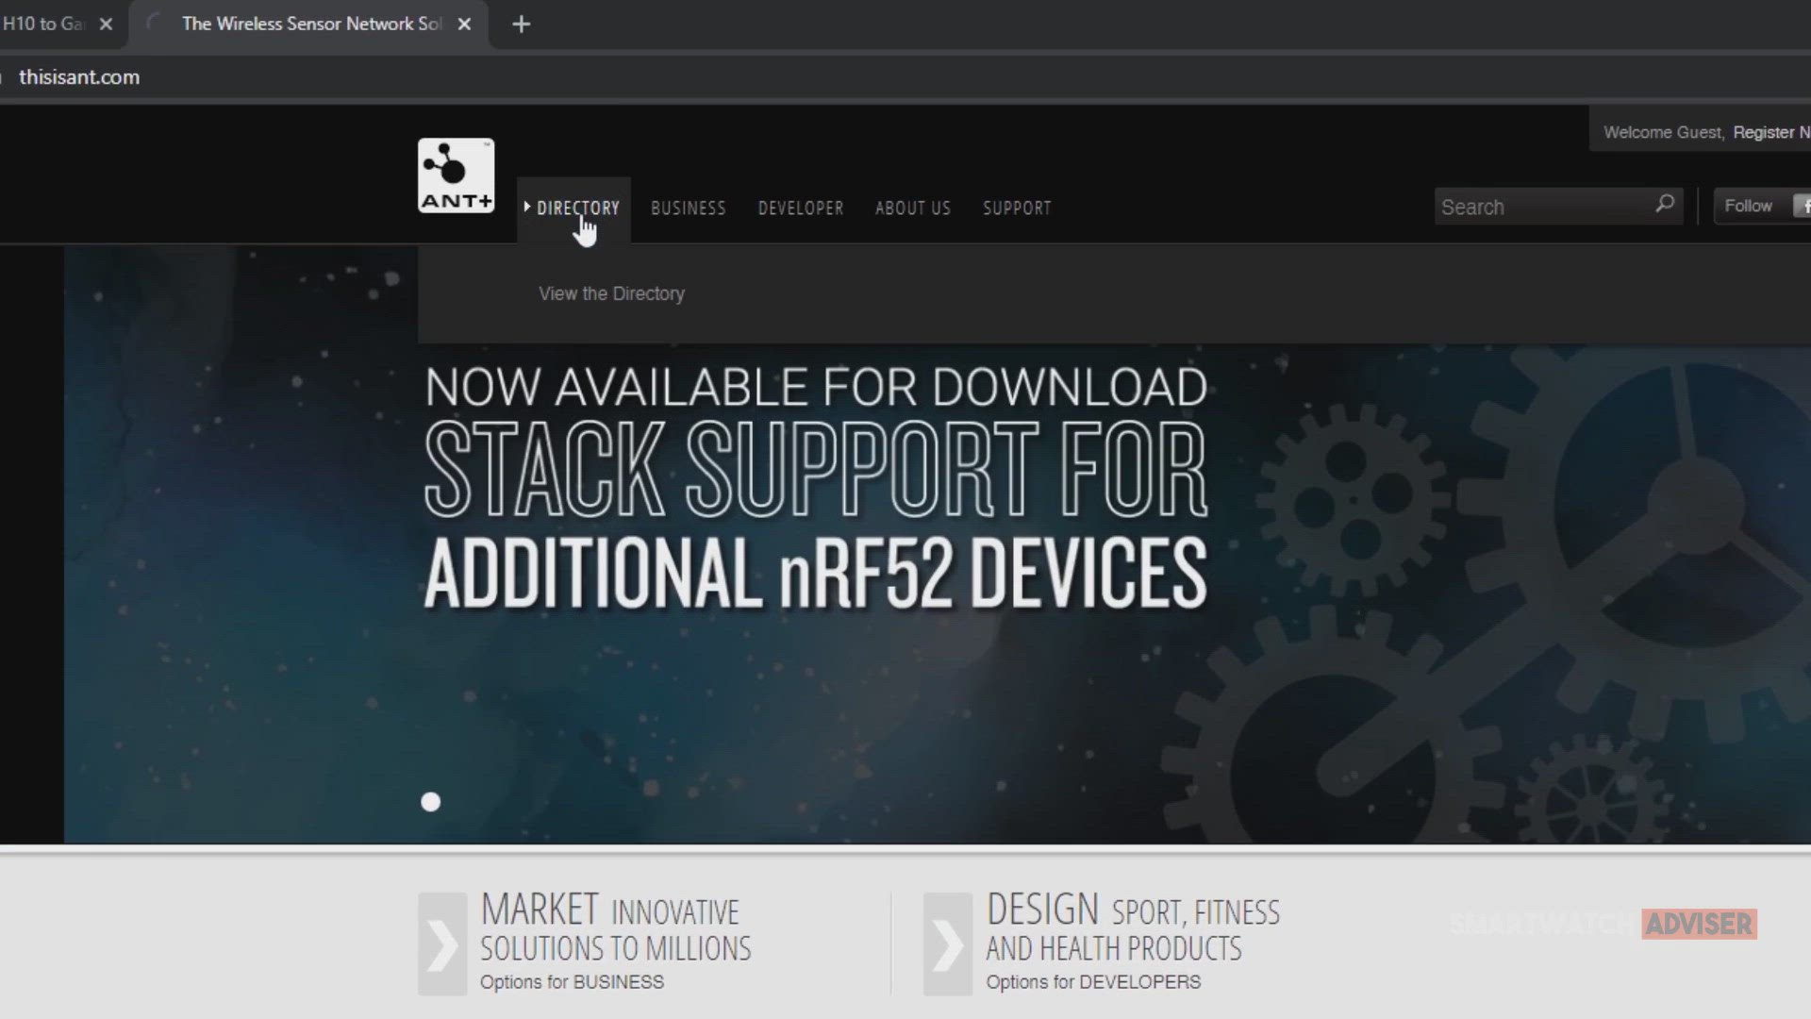Close The Wireless Sensor Network tab
The image size is (1811, 1019).
pos(464,24)
